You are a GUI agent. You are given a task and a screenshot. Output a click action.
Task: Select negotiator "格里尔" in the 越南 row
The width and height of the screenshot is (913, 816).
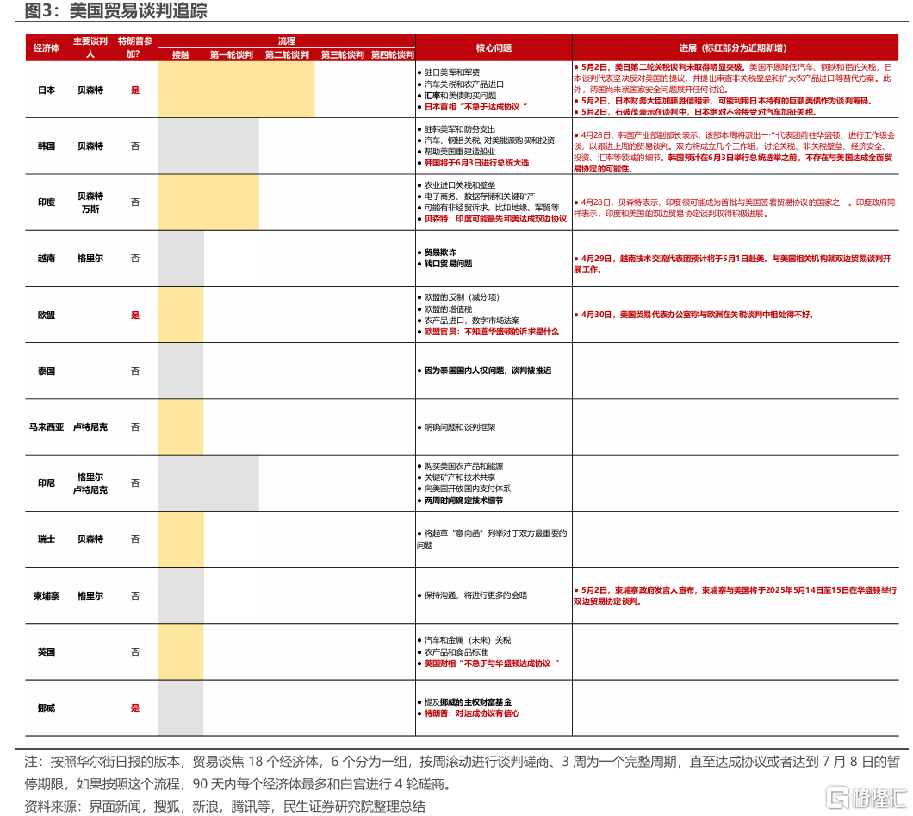click(90, 258)
